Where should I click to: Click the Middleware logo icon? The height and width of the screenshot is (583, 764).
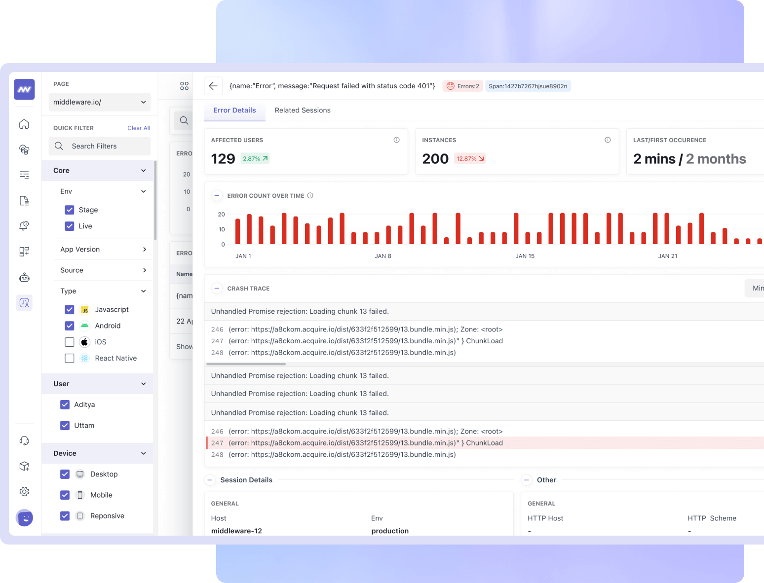tap(24, 89)
